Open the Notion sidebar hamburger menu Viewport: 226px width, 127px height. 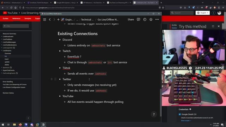point(44,19)
